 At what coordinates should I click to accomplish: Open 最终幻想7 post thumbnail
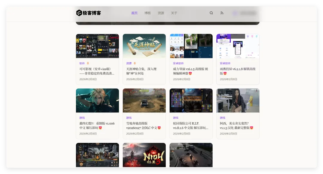97,100
